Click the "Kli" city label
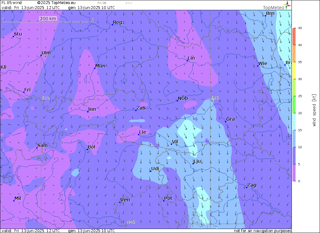 pyautogui.click(x=3, y=67)
